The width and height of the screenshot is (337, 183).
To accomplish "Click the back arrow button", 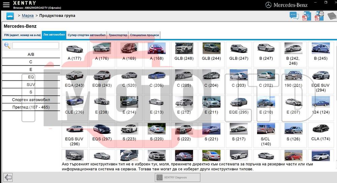I will pyautogui.click(x=8, y=177).
